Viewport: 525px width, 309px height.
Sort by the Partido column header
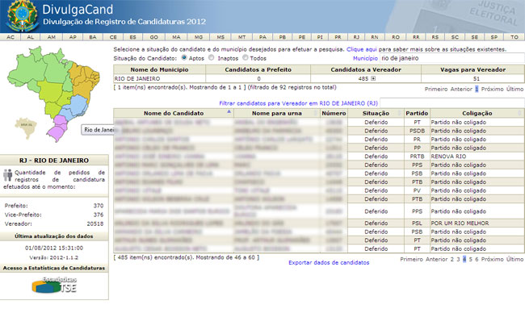pos(417,113)
